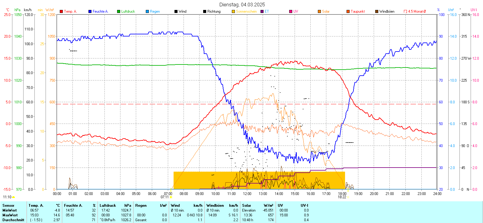Toggle the Regen series legend marker
Viewport: 483px width, 223px height.
(x=147, y=11)
